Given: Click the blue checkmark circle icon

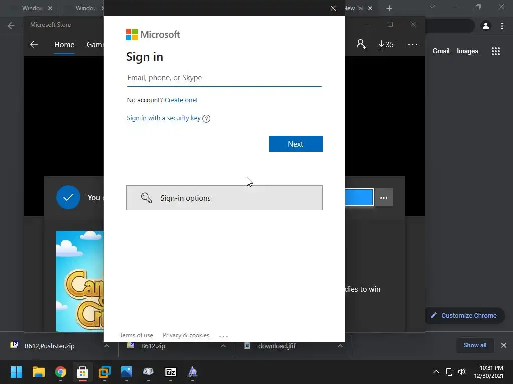Looking at the screenshot, I should [68, 197].
